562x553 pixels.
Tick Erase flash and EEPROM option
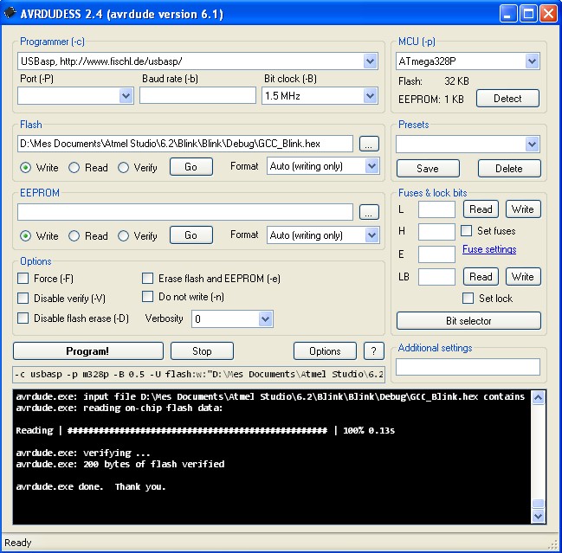click(x=148, y=279)
